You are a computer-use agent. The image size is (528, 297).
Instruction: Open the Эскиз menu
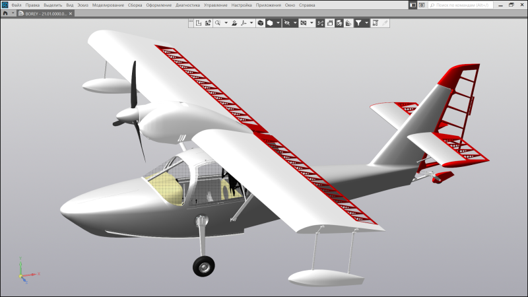tap(83, 5)
